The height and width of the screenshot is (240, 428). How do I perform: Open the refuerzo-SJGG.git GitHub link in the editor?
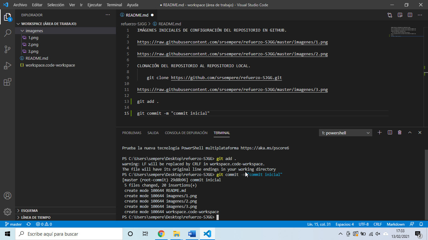click(x=227, y=78)
